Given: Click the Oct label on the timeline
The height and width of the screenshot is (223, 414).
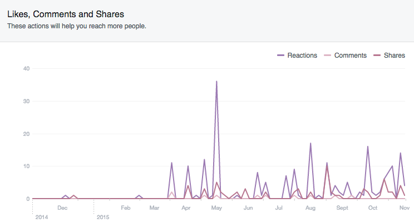Looking at the screenshot, I should pyautogui.click(x=373, y=208).
